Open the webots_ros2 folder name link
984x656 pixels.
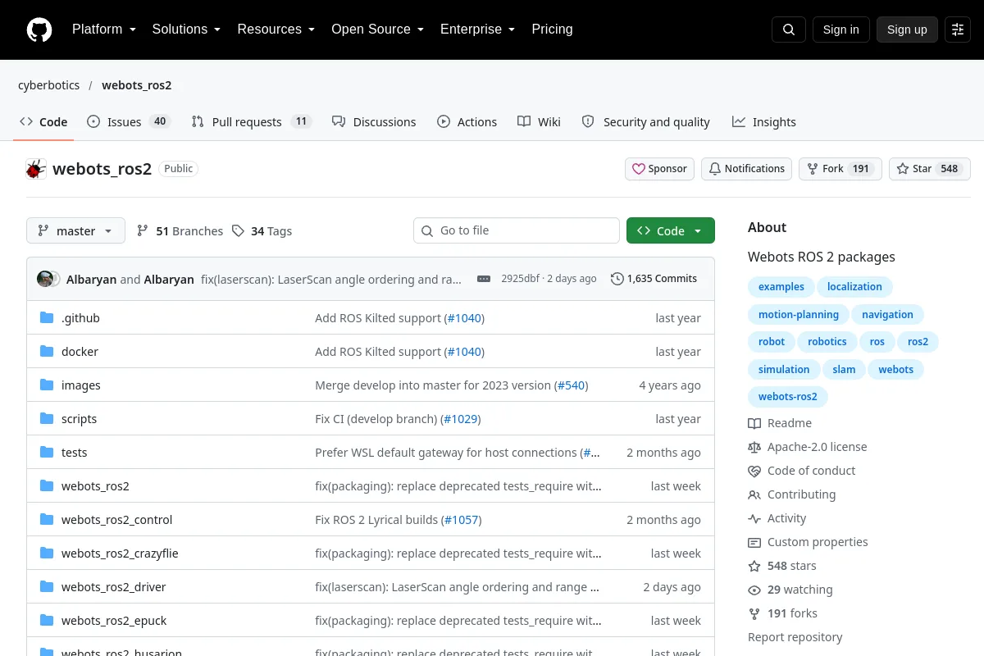tap(95, 486)
